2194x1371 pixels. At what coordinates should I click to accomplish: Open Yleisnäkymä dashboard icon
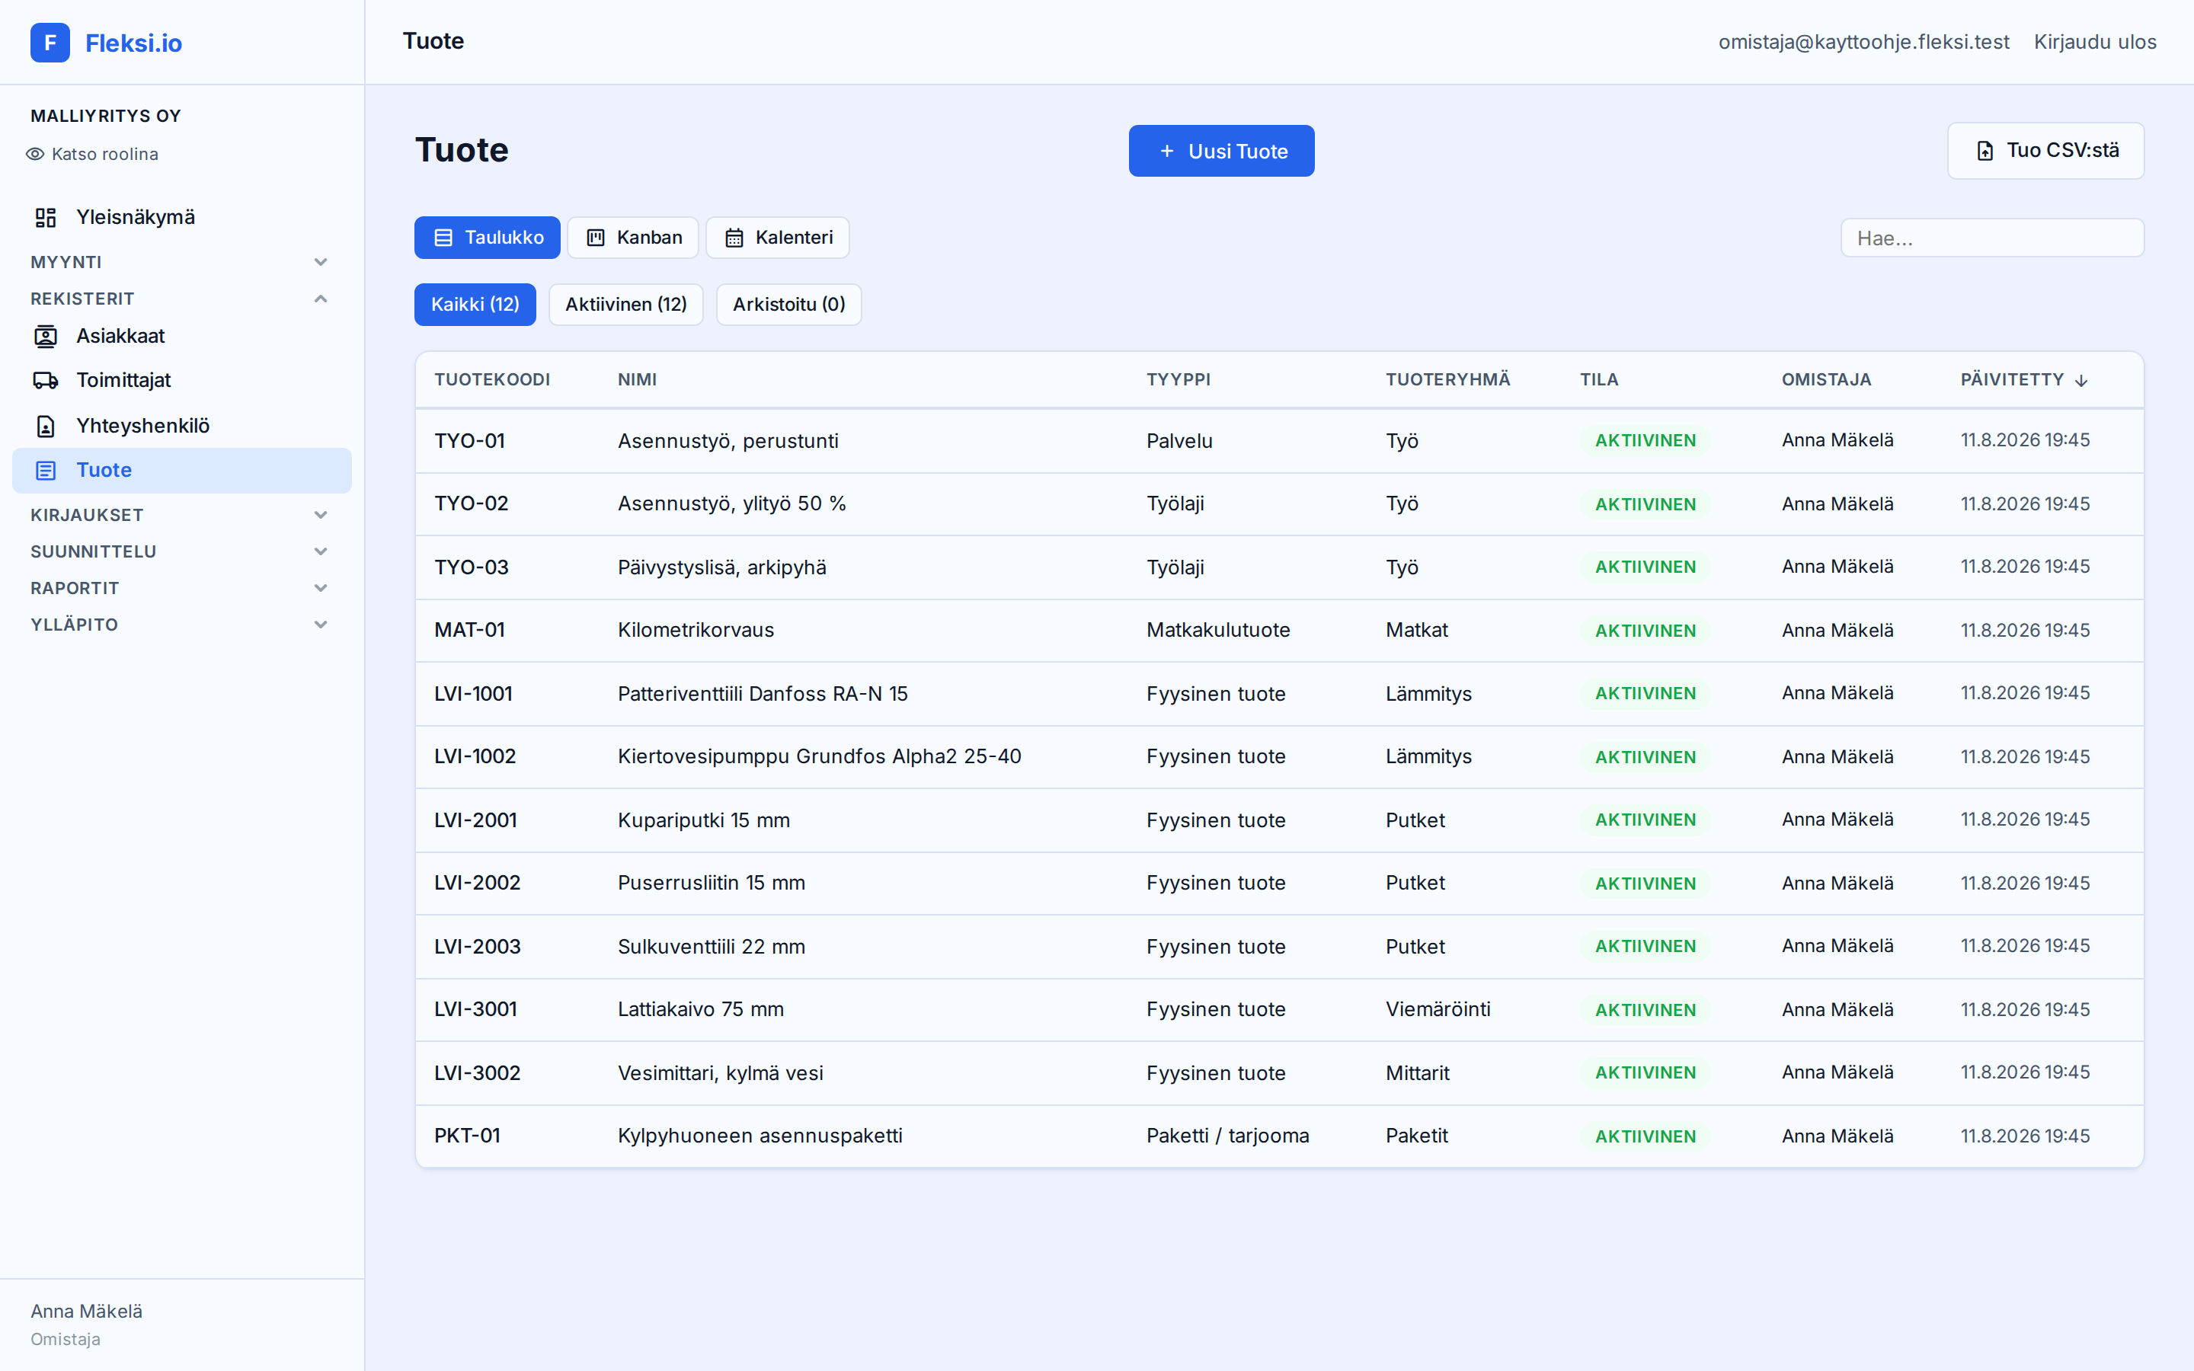[x=46, y=218]
